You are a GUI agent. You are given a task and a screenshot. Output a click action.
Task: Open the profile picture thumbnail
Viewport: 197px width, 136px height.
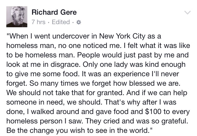[17, 17]
